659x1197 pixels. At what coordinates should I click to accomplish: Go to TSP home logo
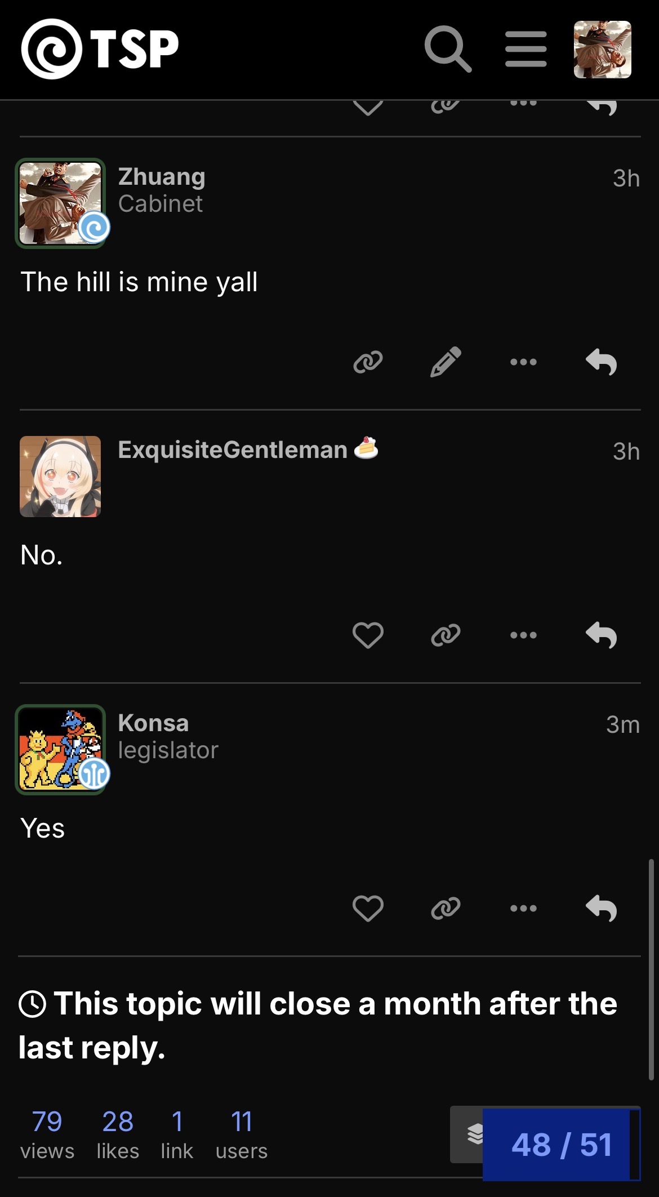100,49
